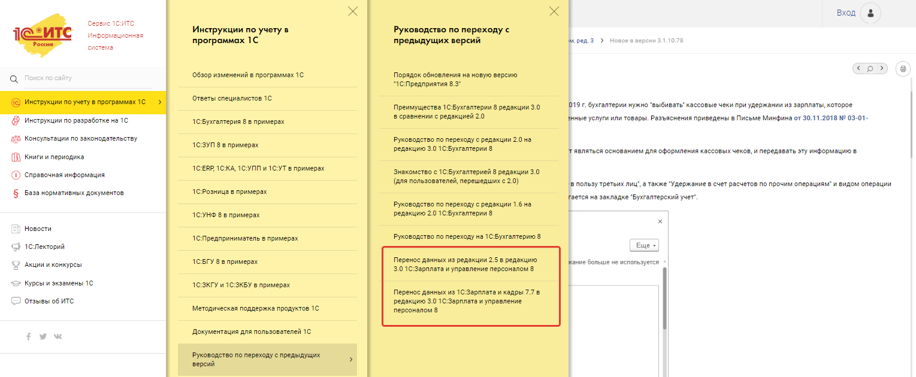Viewport: 916px width, 377px height.
Task: Open the Facebook social icon
Action: click(x=28, y=336)
